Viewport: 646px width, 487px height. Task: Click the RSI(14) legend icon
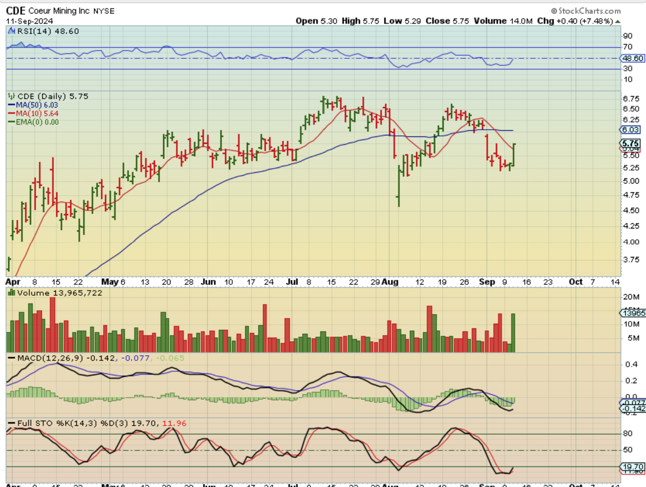(x=11, y=31)
